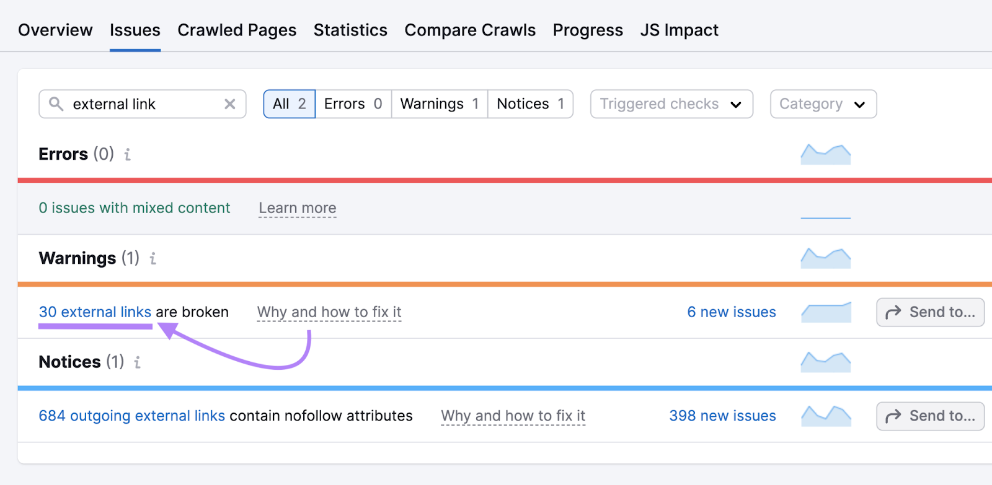Send broken external links issue to...
The image size is (992, 485).
[930, 312]
